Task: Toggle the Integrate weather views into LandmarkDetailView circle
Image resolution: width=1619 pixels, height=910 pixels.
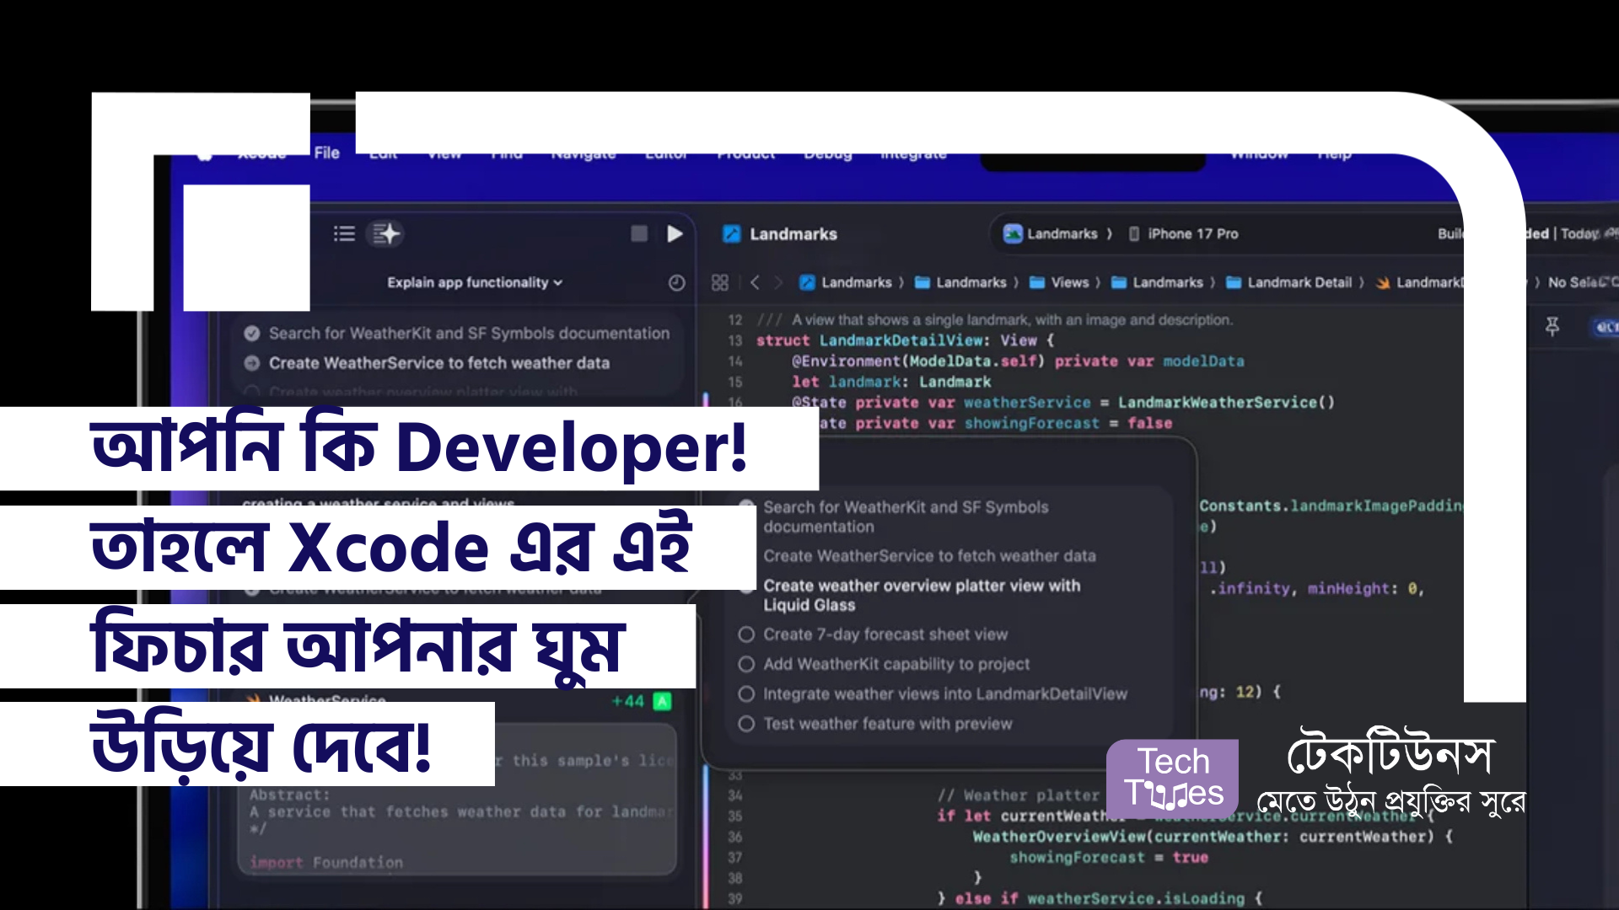Action: (x=746, y=694)
